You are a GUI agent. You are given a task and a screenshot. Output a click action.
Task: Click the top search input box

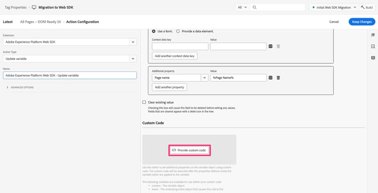point(278,8)
